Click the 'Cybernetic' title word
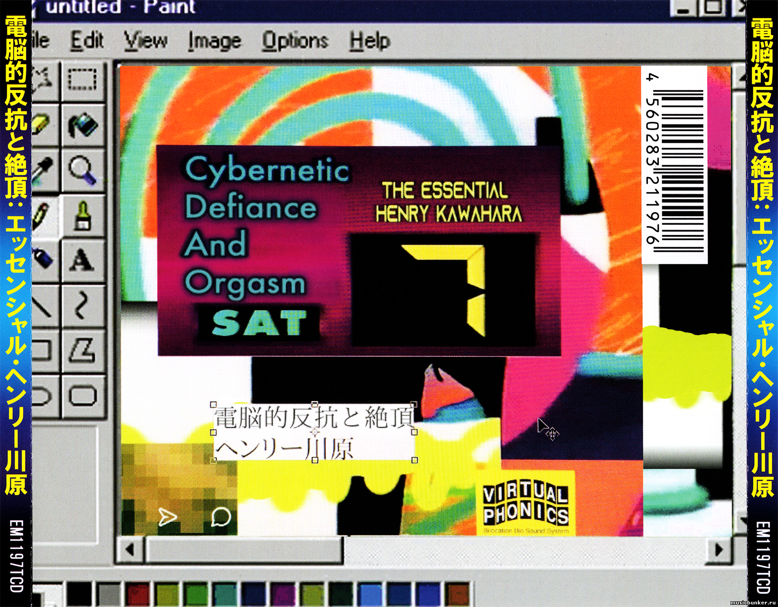 click(x=267, y=171)
